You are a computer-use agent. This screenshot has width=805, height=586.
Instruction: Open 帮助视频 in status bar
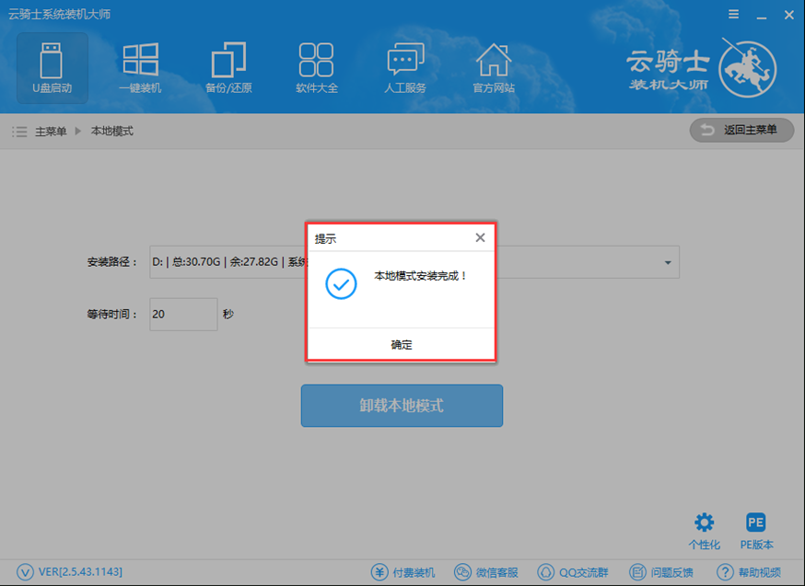749,572
